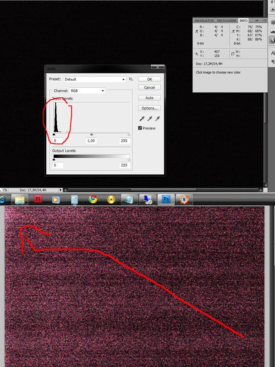
Task: Open the Actions play-button dock icon
Action: tap(273, 10)
